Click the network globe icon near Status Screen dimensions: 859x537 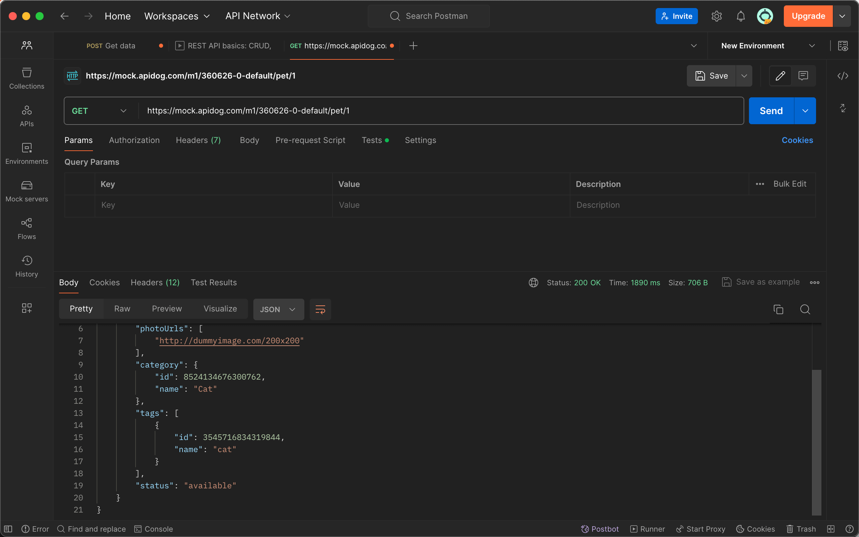point(533,283)
